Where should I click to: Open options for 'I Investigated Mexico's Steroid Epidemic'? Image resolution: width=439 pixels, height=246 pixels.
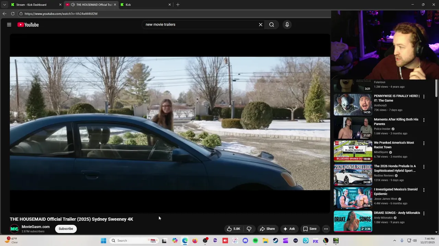pos(424,190)
